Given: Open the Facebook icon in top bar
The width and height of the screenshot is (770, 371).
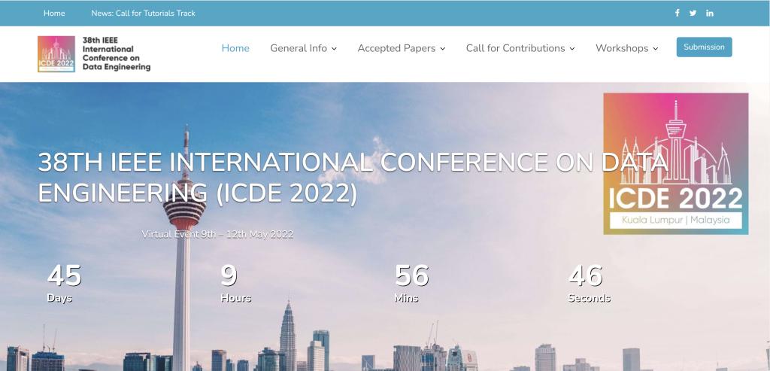Looking at the screenshot, I should (x=678, y=13).
